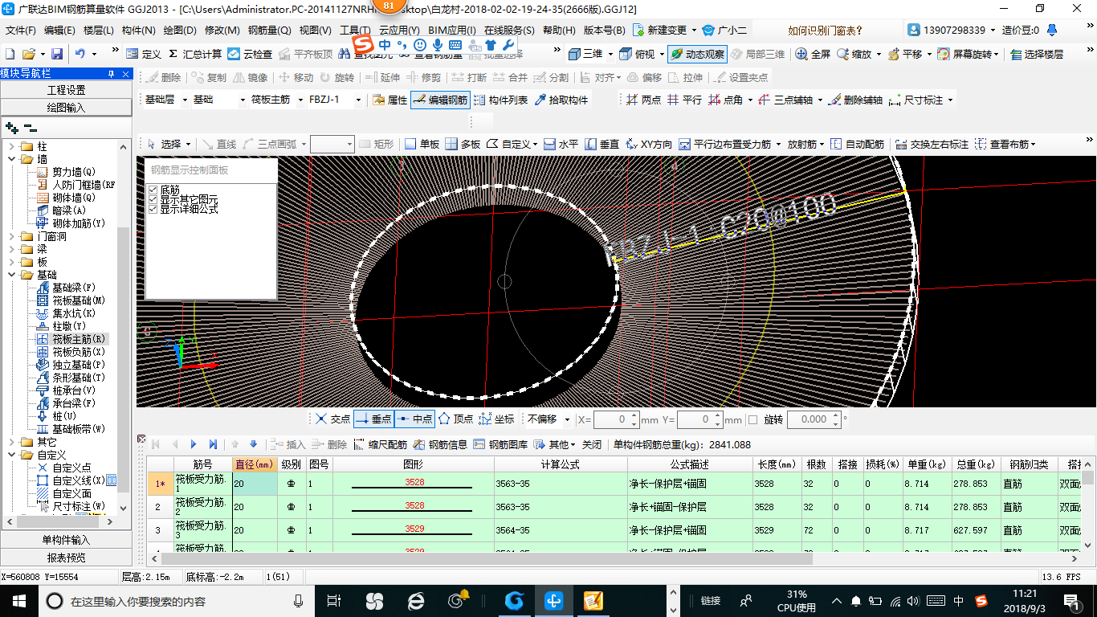The image size is (1097, 617).
Task: Click the Save floppy disk icon
Action: tap(57, 54)
